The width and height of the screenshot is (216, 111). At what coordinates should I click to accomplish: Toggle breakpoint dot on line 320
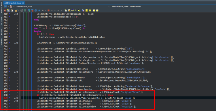9,43
